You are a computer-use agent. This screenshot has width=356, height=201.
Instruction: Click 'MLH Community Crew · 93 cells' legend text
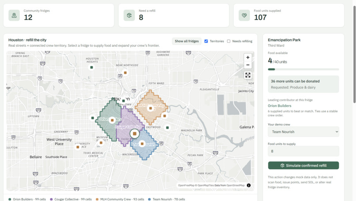click(x=122, y=199)
